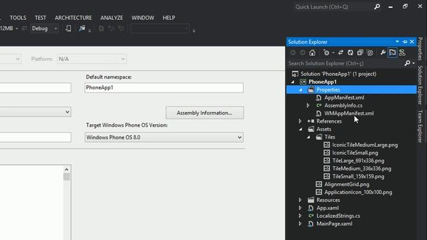Screen dimensions: 427x240
Task: Expand the References node
Action: coord(300,121)
